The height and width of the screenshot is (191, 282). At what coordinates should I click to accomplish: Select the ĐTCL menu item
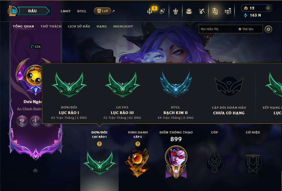82,11
